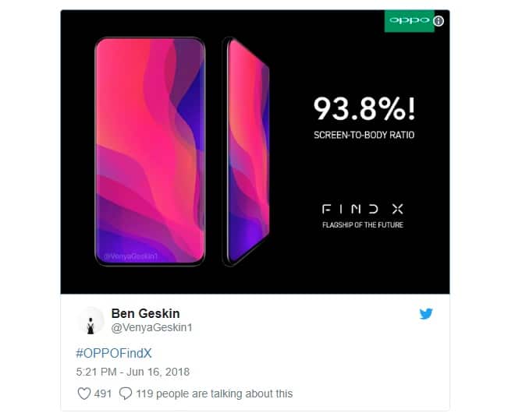
Task: Open "119 people are talking about this"
Action: click(x=214, y=394)
